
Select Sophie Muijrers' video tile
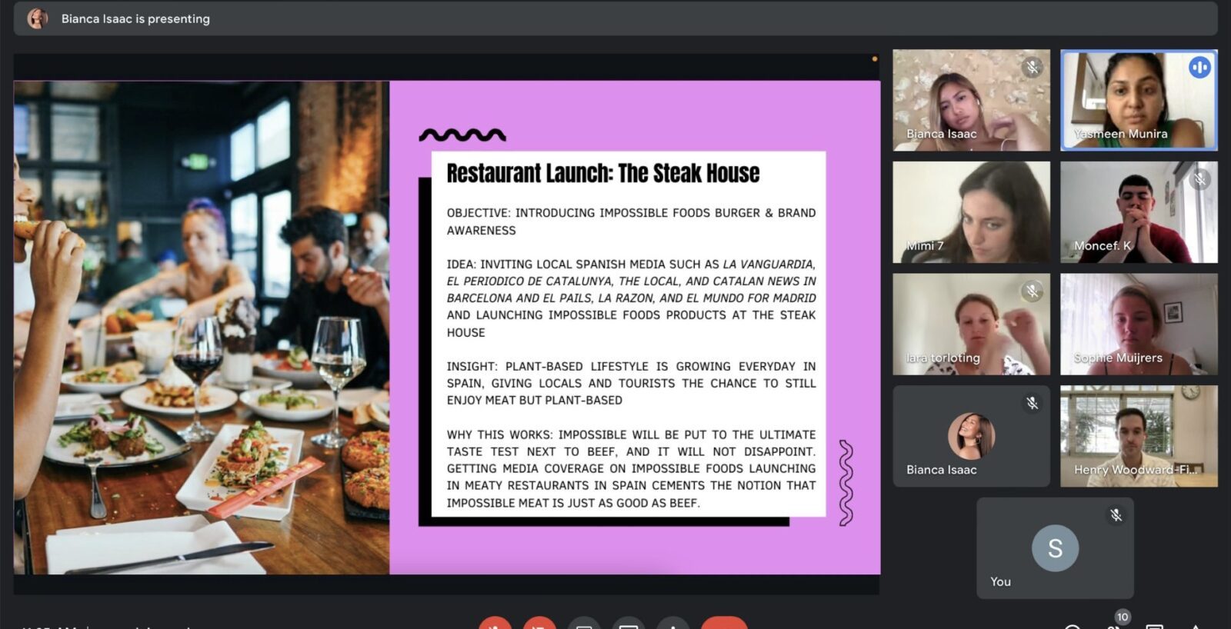pos(1139,324)
